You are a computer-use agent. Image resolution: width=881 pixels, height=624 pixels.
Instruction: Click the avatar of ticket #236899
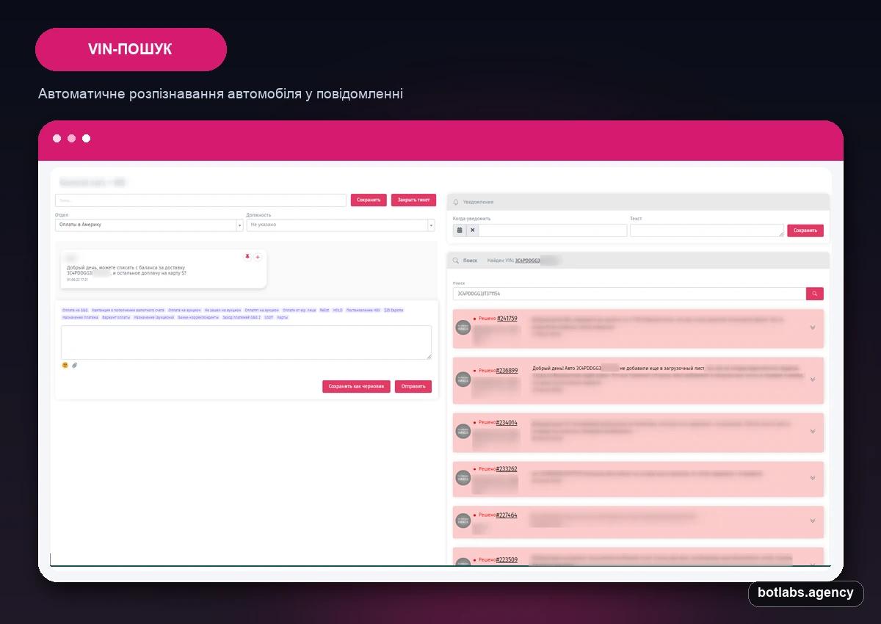pos(463,380)
